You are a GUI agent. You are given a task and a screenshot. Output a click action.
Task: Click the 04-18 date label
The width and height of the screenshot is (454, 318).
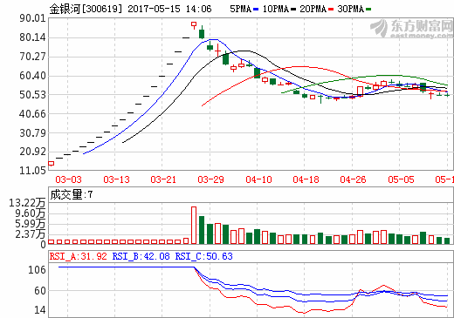pos(306,179)
